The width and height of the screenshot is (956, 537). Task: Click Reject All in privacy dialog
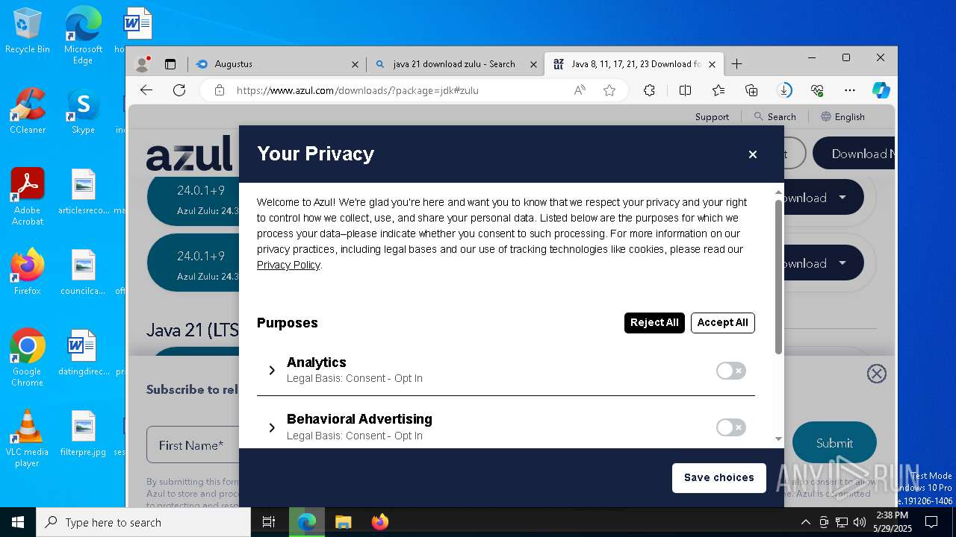click(x=654, y=323)
